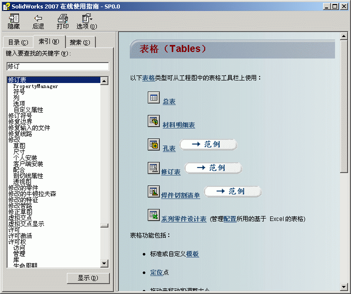This screenshot has height=294, width=351.
Task: Select the PropertyManager index sub-entry
Action: coord(35,86)
